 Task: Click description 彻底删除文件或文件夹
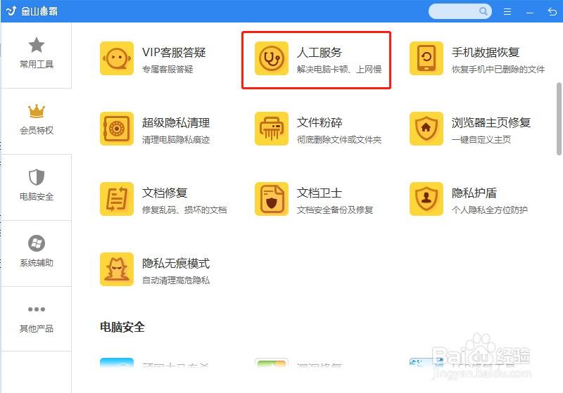coord(339,139)
